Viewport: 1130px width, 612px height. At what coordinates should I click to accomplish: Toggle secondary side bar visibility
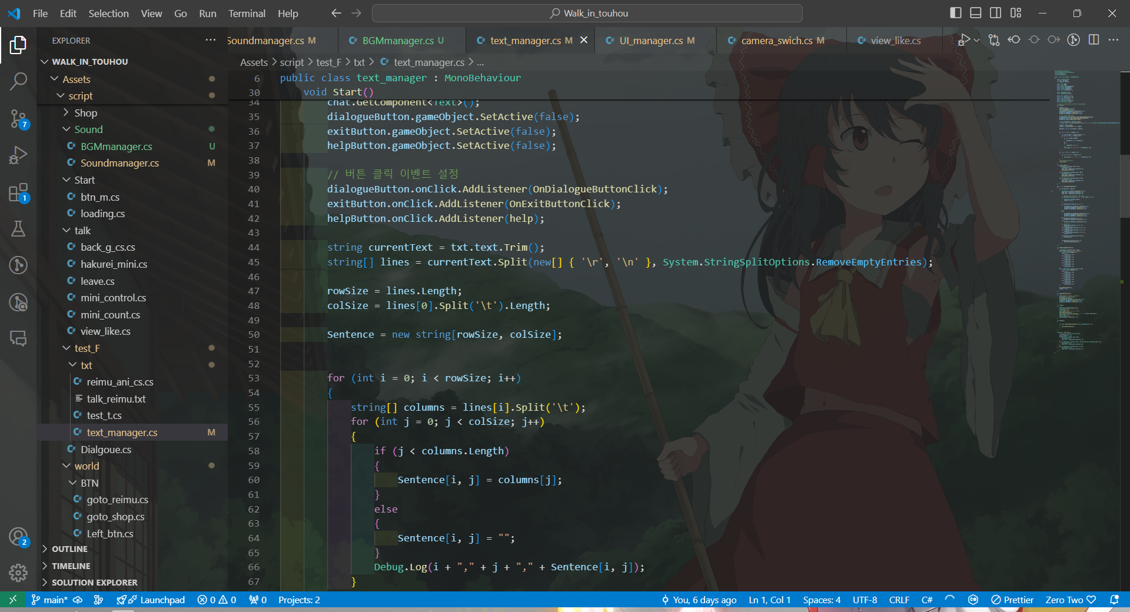tap(996, 13)
